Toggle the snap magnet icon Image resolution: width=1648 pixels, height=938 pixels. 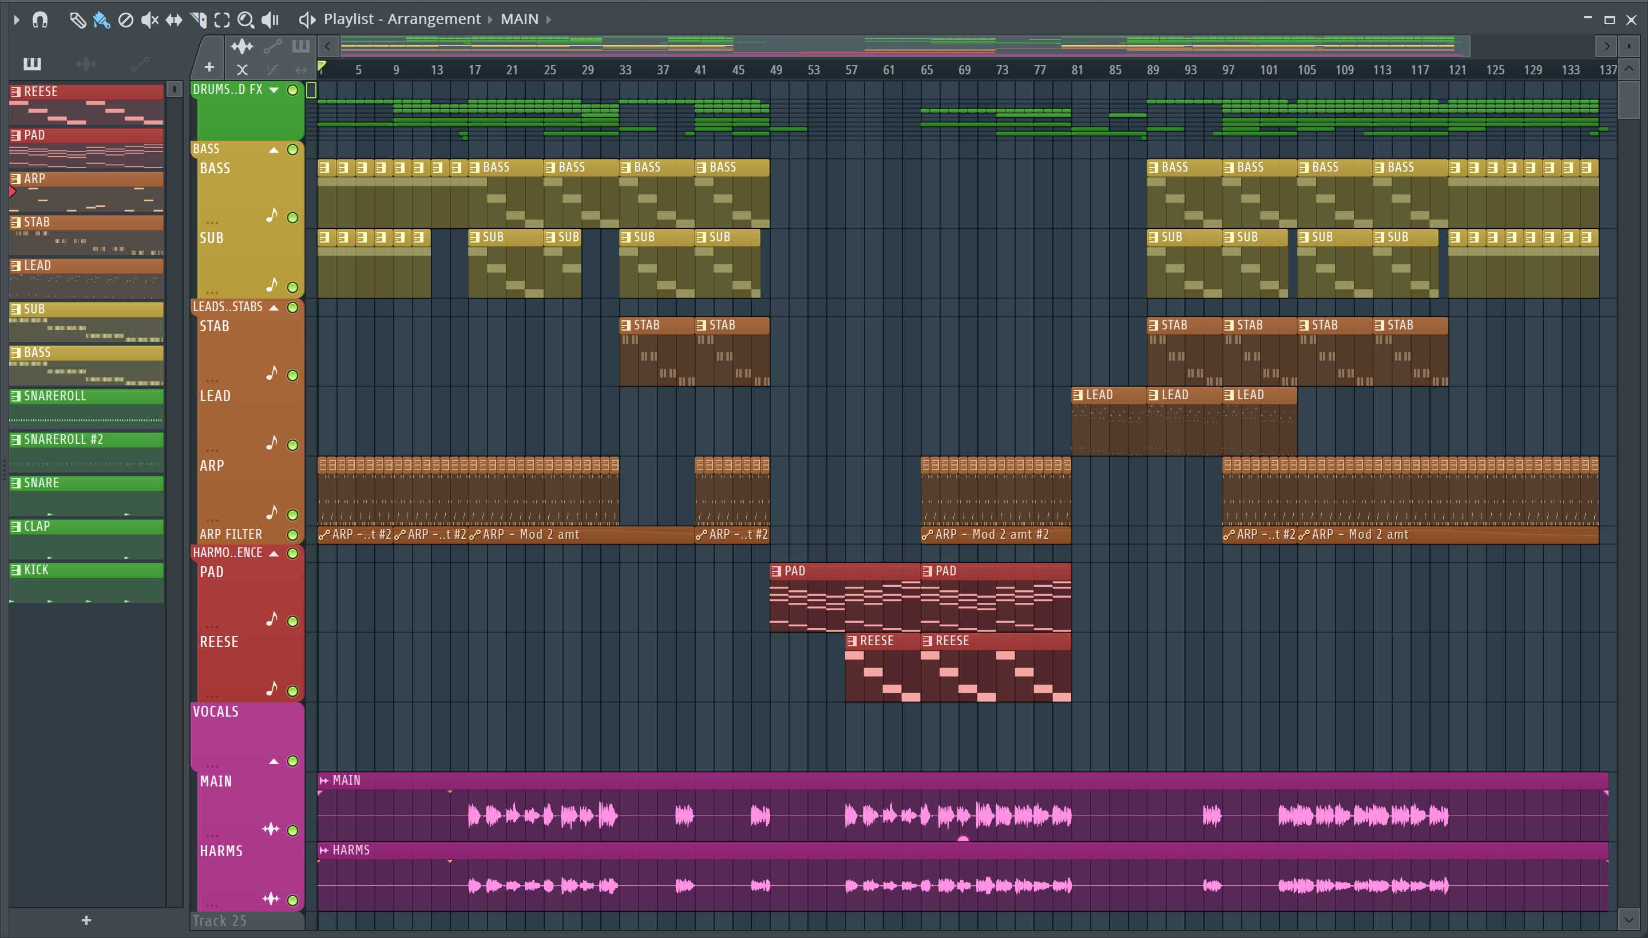(x=40, y=19)
